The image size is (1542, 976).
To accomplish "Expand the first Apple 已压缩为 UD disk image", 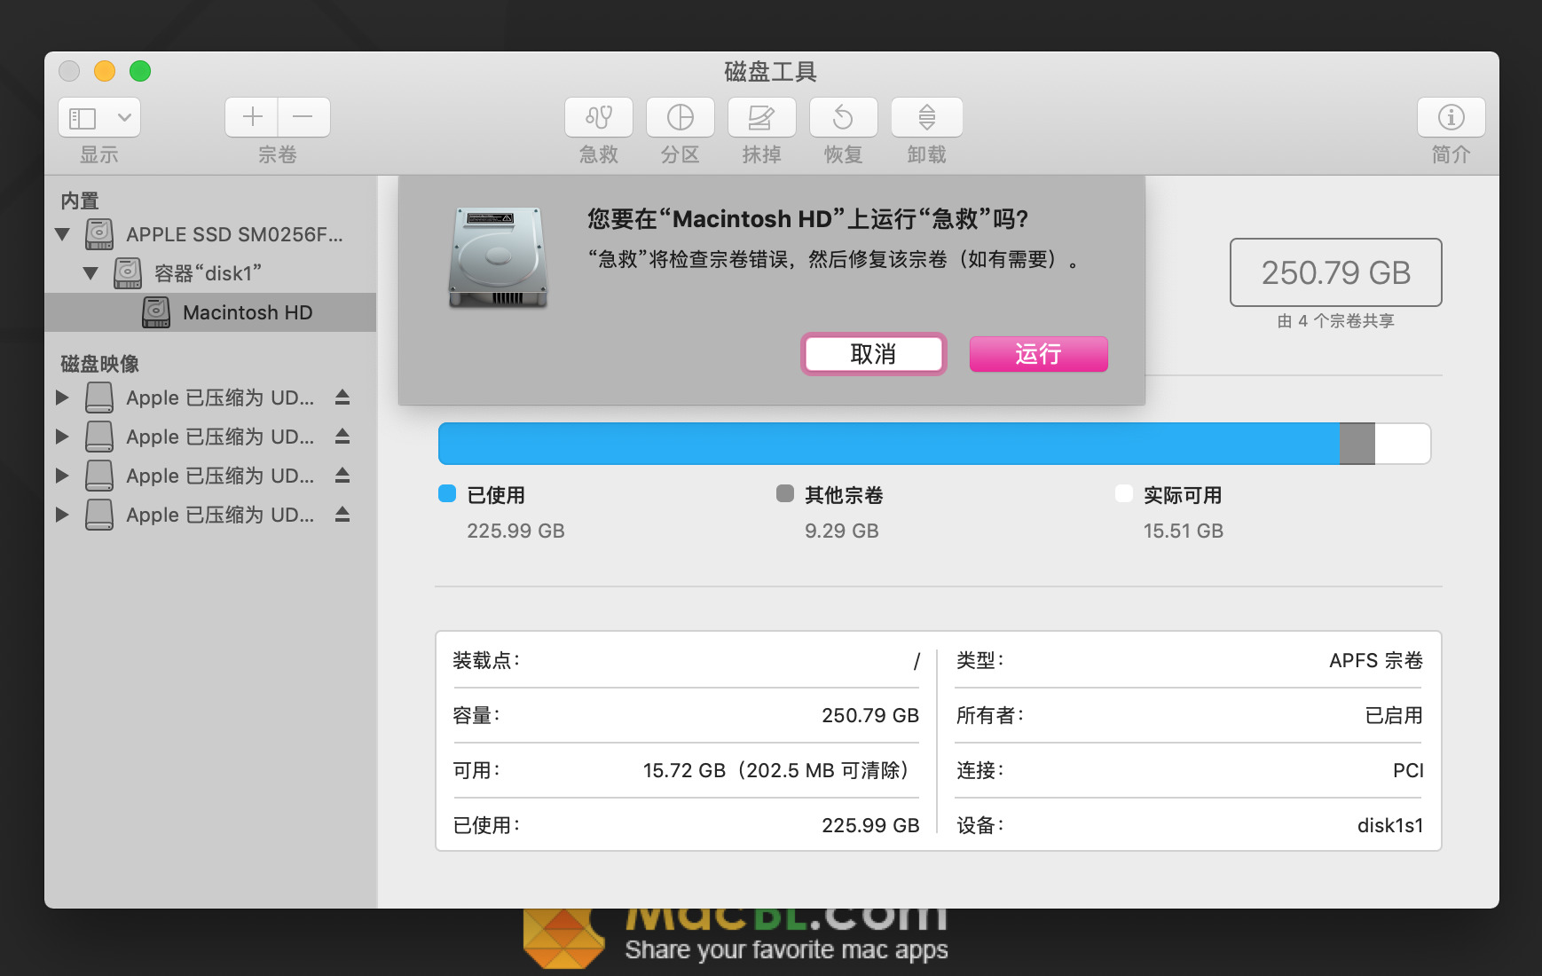I will [x=62, y=397].
